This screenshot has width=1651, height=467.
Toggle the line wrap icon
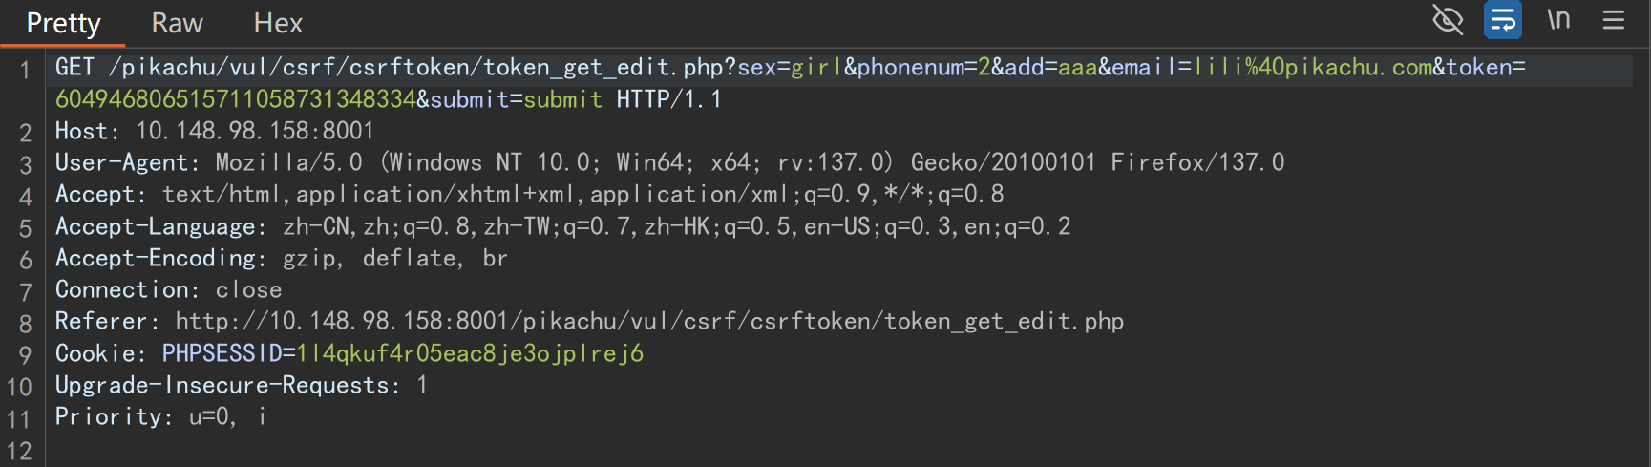click(1503, 19)
